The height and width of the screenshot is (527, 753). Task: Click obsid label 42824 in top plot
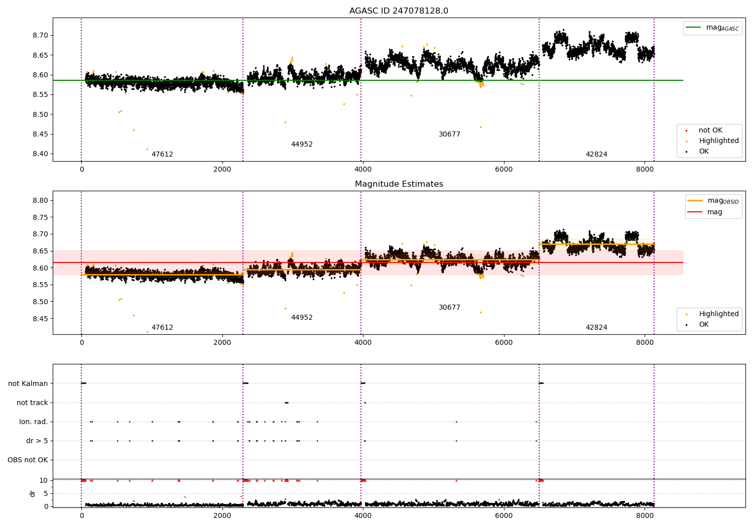(596, 155)
